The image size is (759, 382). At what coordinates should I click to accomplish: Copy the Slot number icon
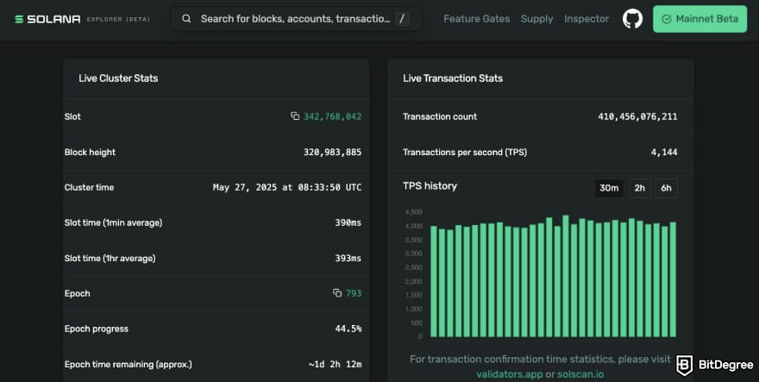pos(295,116)
